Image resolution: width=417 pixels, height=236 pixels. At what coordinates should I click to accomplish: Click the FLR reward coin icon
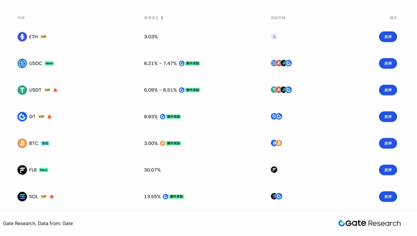click(274, 170)
